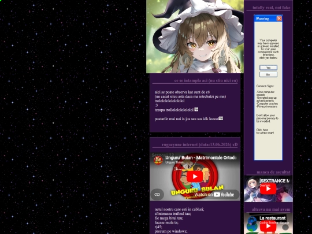Open the witch girl anime image
This screenshot has height=234, width=312.
(x=195, y=36)
